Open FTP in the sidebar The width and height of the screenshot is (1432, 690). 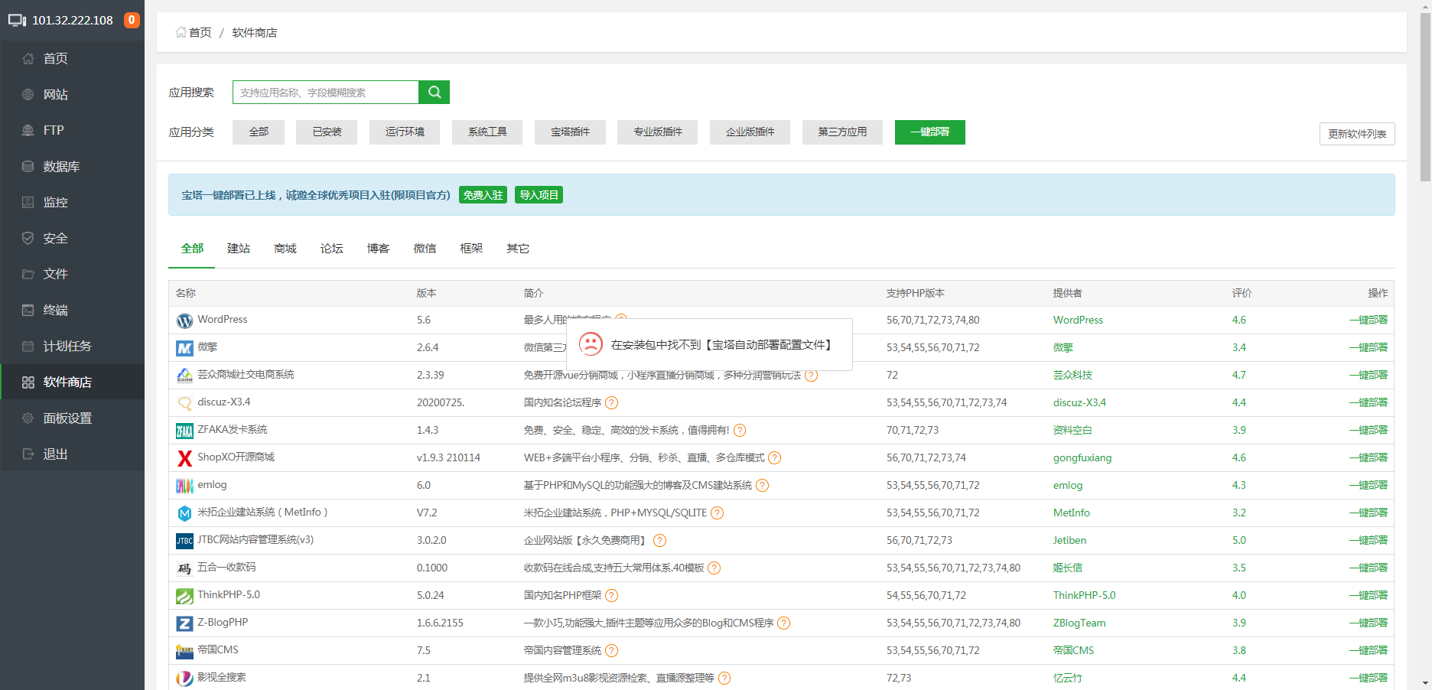[72, 130]
